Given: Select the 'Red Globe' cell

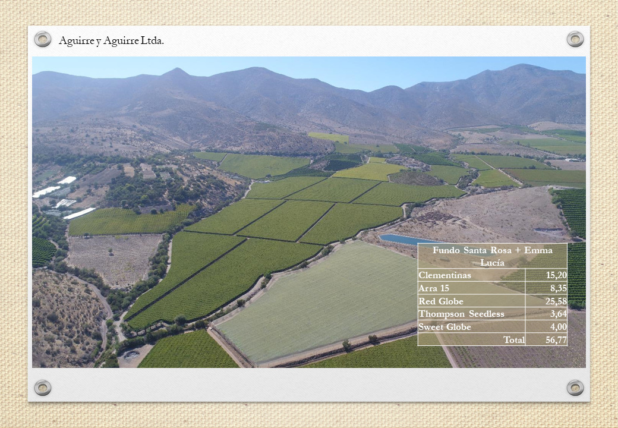Looking at the screenshot, I should pos(471,301).
